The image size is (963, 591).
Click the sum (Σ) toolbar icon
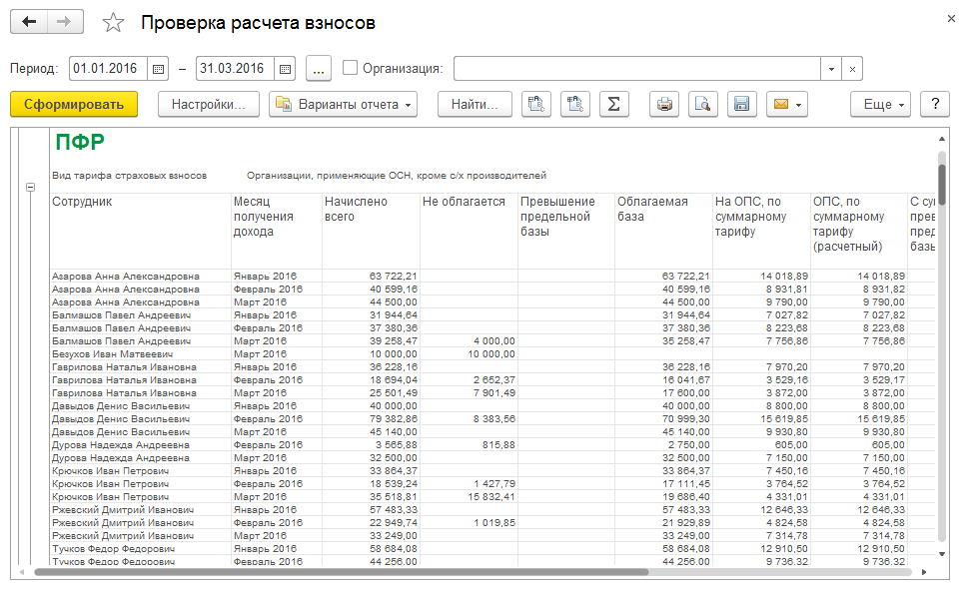pos(614,104)
